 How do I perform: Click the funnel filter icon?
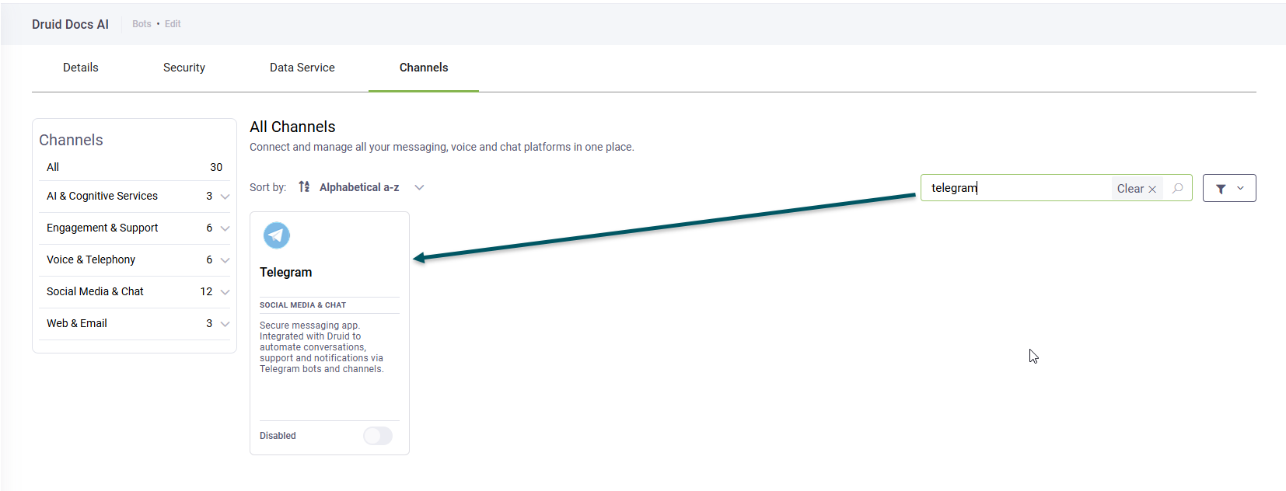tap(1221, 189)
